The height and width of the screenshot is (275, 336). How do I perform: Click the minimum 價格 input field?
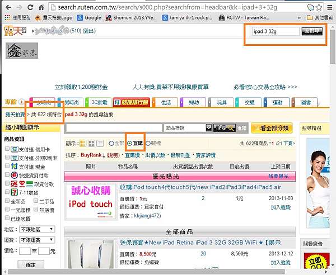(x=25, y=251)
